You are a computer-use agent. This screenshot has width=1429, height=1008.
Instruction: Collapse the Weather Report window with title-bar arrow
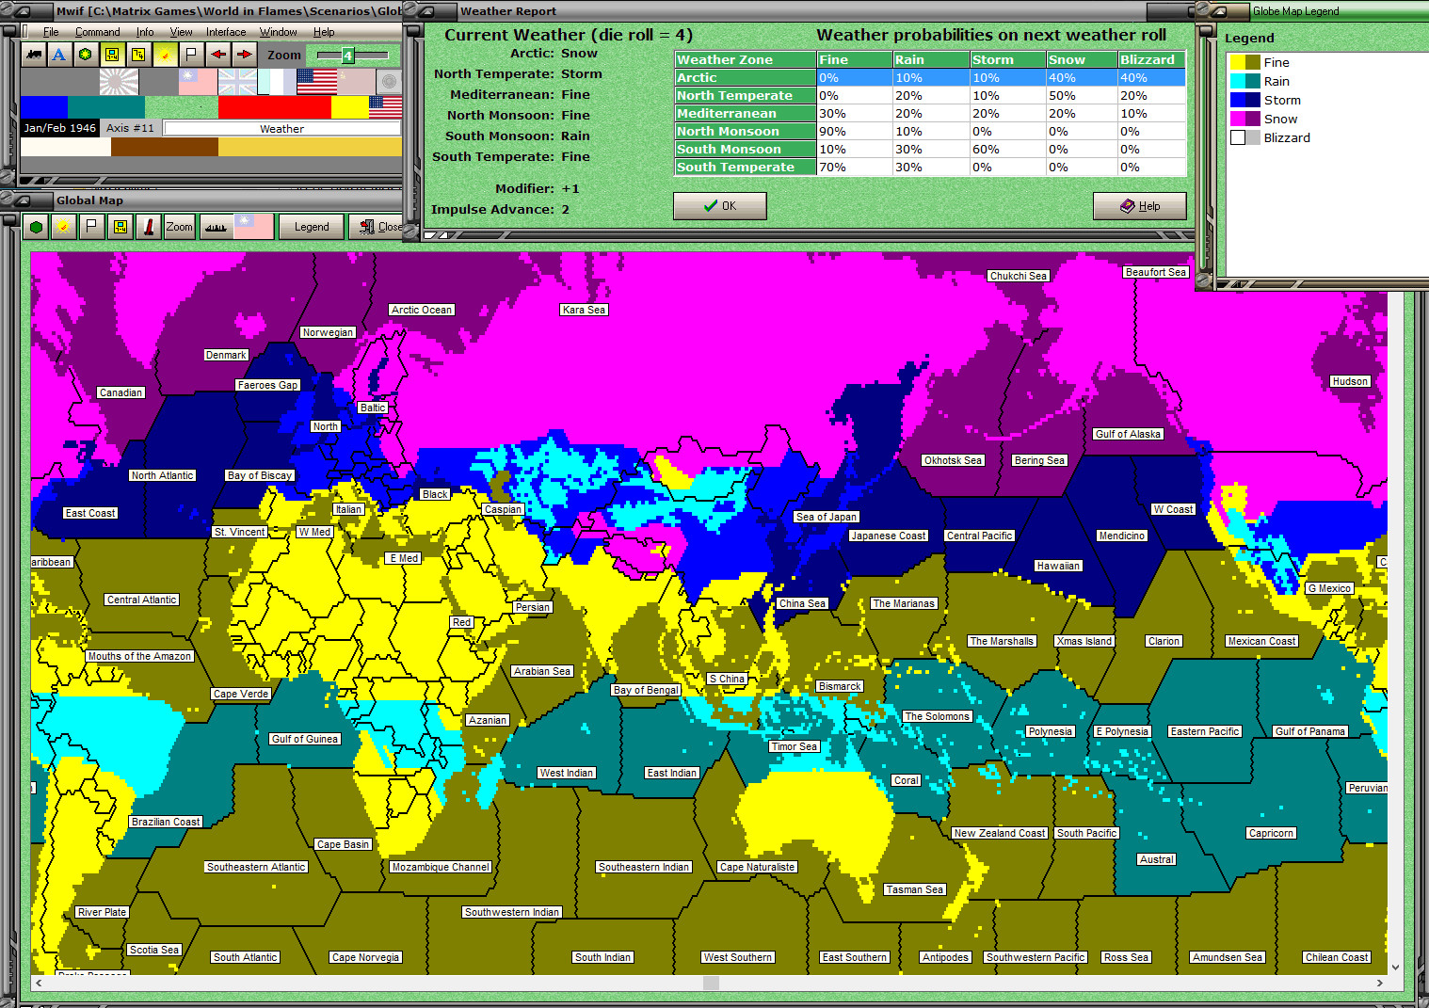(425, 11)
